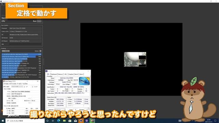Screen dimensions: 219x123
Task: Open Microsoft Store from the taskbar
Action: [70, 121]
